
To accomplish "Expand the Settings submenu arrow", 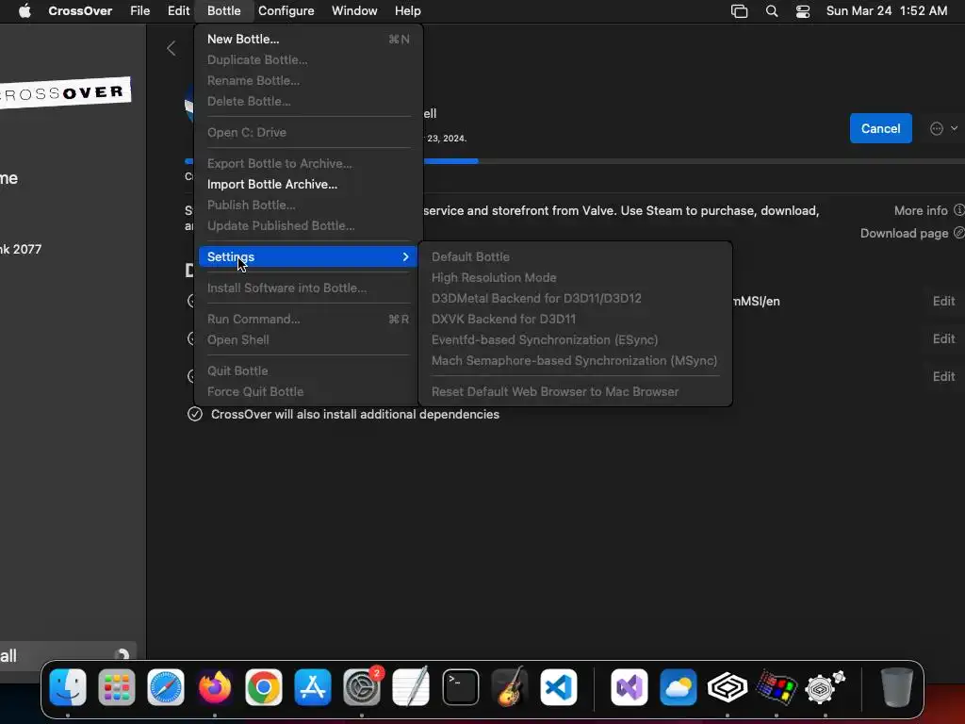I will (405, 256).
